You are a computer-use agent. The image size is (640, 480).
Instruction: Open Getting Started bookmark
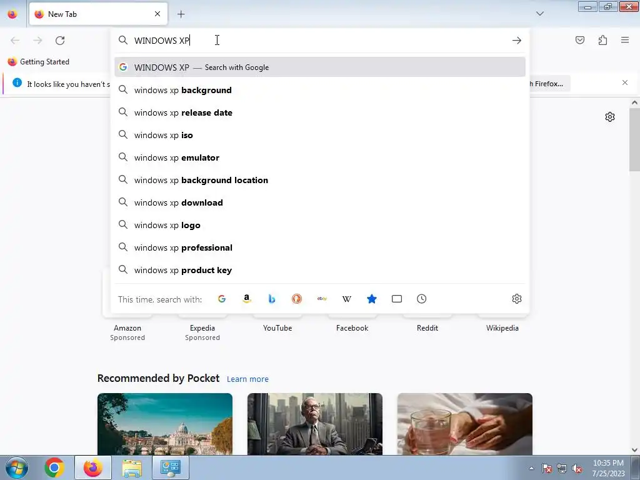coord(39,62)
